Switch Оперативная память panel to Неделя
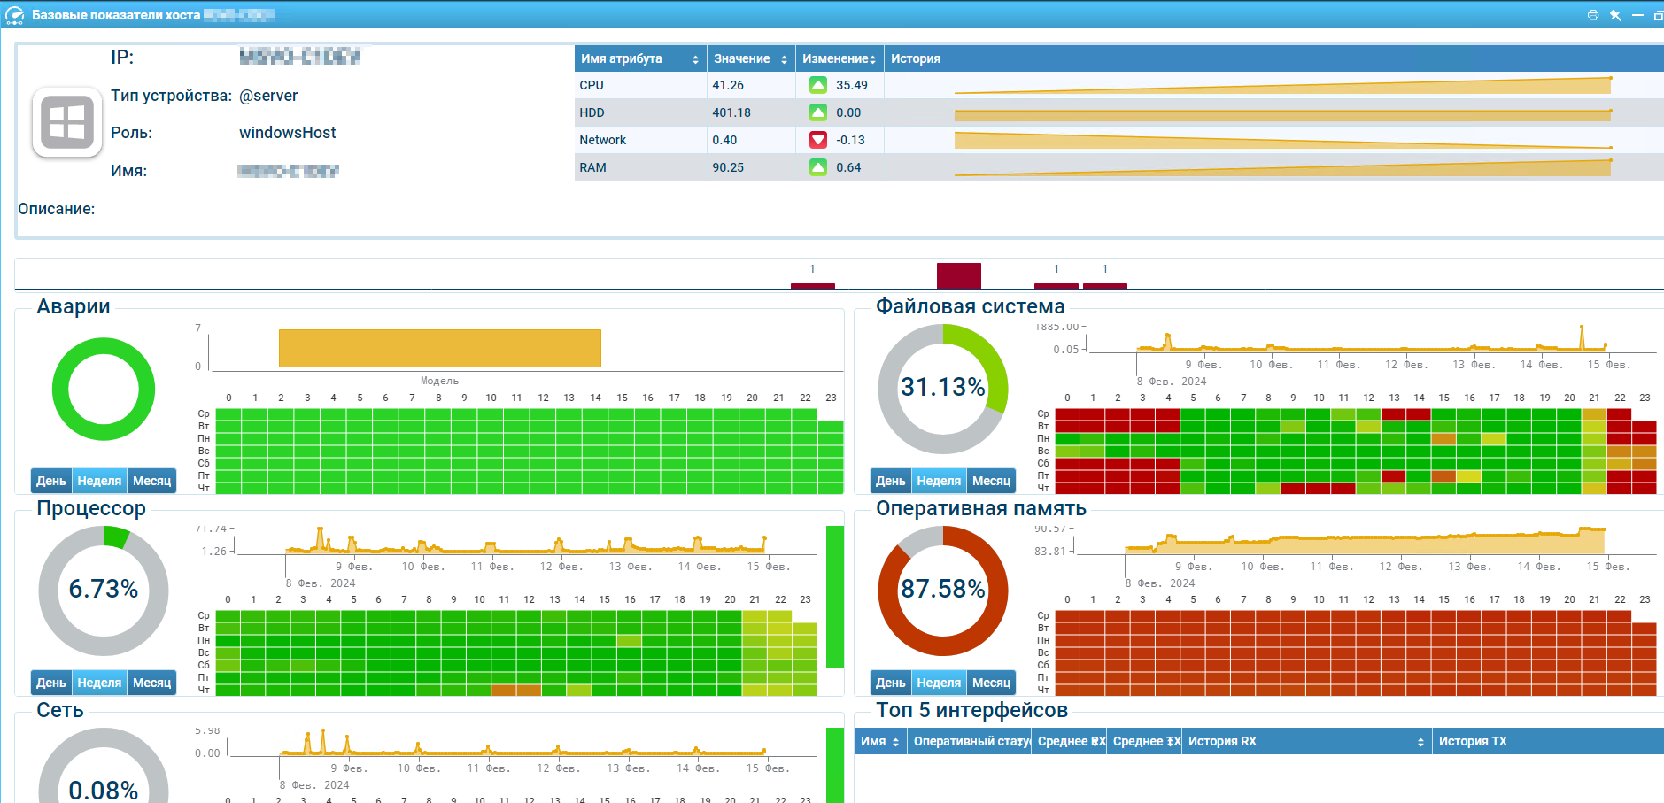Image resolution: width=1664 pixels, height=803 pixels. [x=939, y=683]
